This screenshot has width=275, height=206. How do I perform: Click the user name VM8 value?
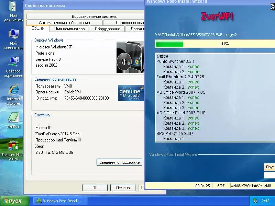[x=68, y=86]
